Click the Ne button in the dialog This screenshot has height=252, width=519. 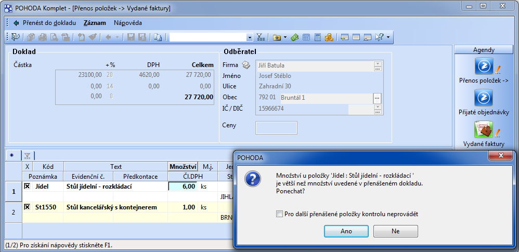pyautogui.click(x=396, y=231)
